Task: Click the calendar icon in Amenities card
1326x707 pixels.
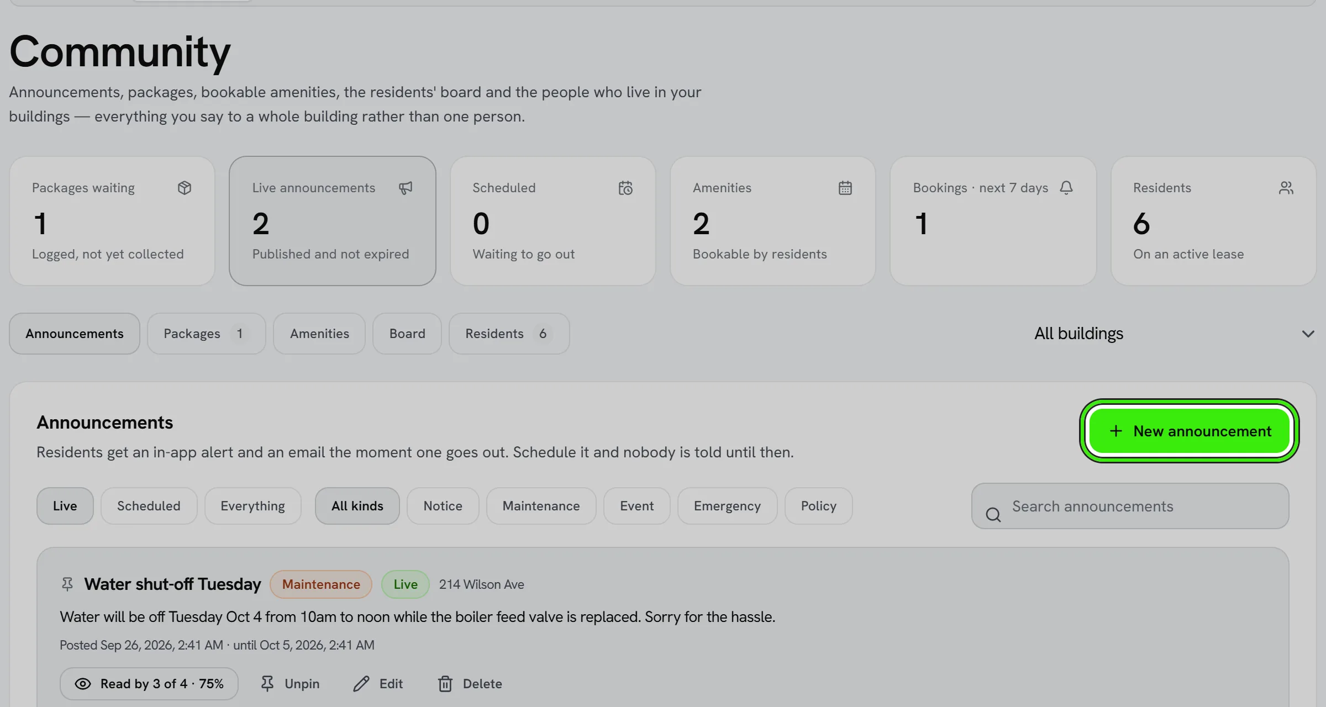Action: click(845, 188)
